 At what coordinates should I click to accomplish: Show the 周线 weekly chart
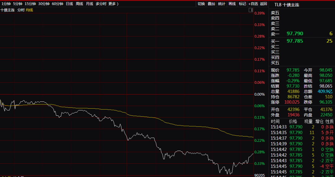point(79,4)
